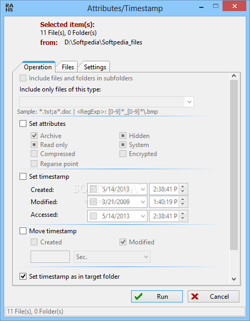Switch to the Operation tab
This screenshot has height=321, width=250.
[x=38, y=67]
